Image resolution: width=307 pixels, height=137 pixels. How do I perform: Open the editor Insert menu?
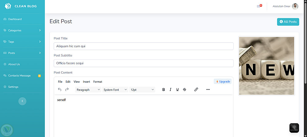(87, 82)
